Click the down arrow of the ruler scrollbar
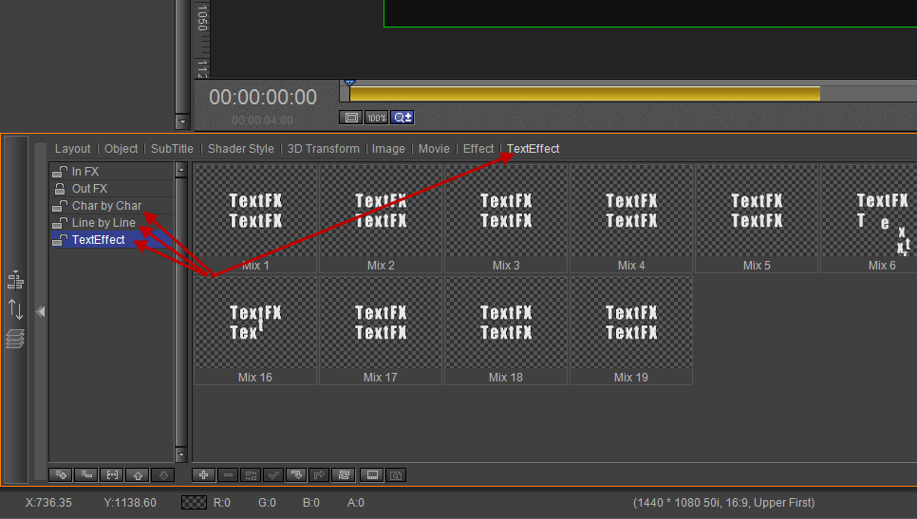 tap(182, 121)
